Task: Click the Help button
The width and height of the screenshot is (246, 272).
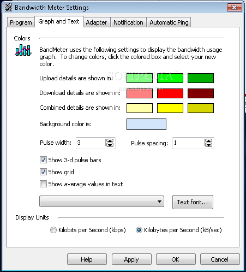Action: 87,259
